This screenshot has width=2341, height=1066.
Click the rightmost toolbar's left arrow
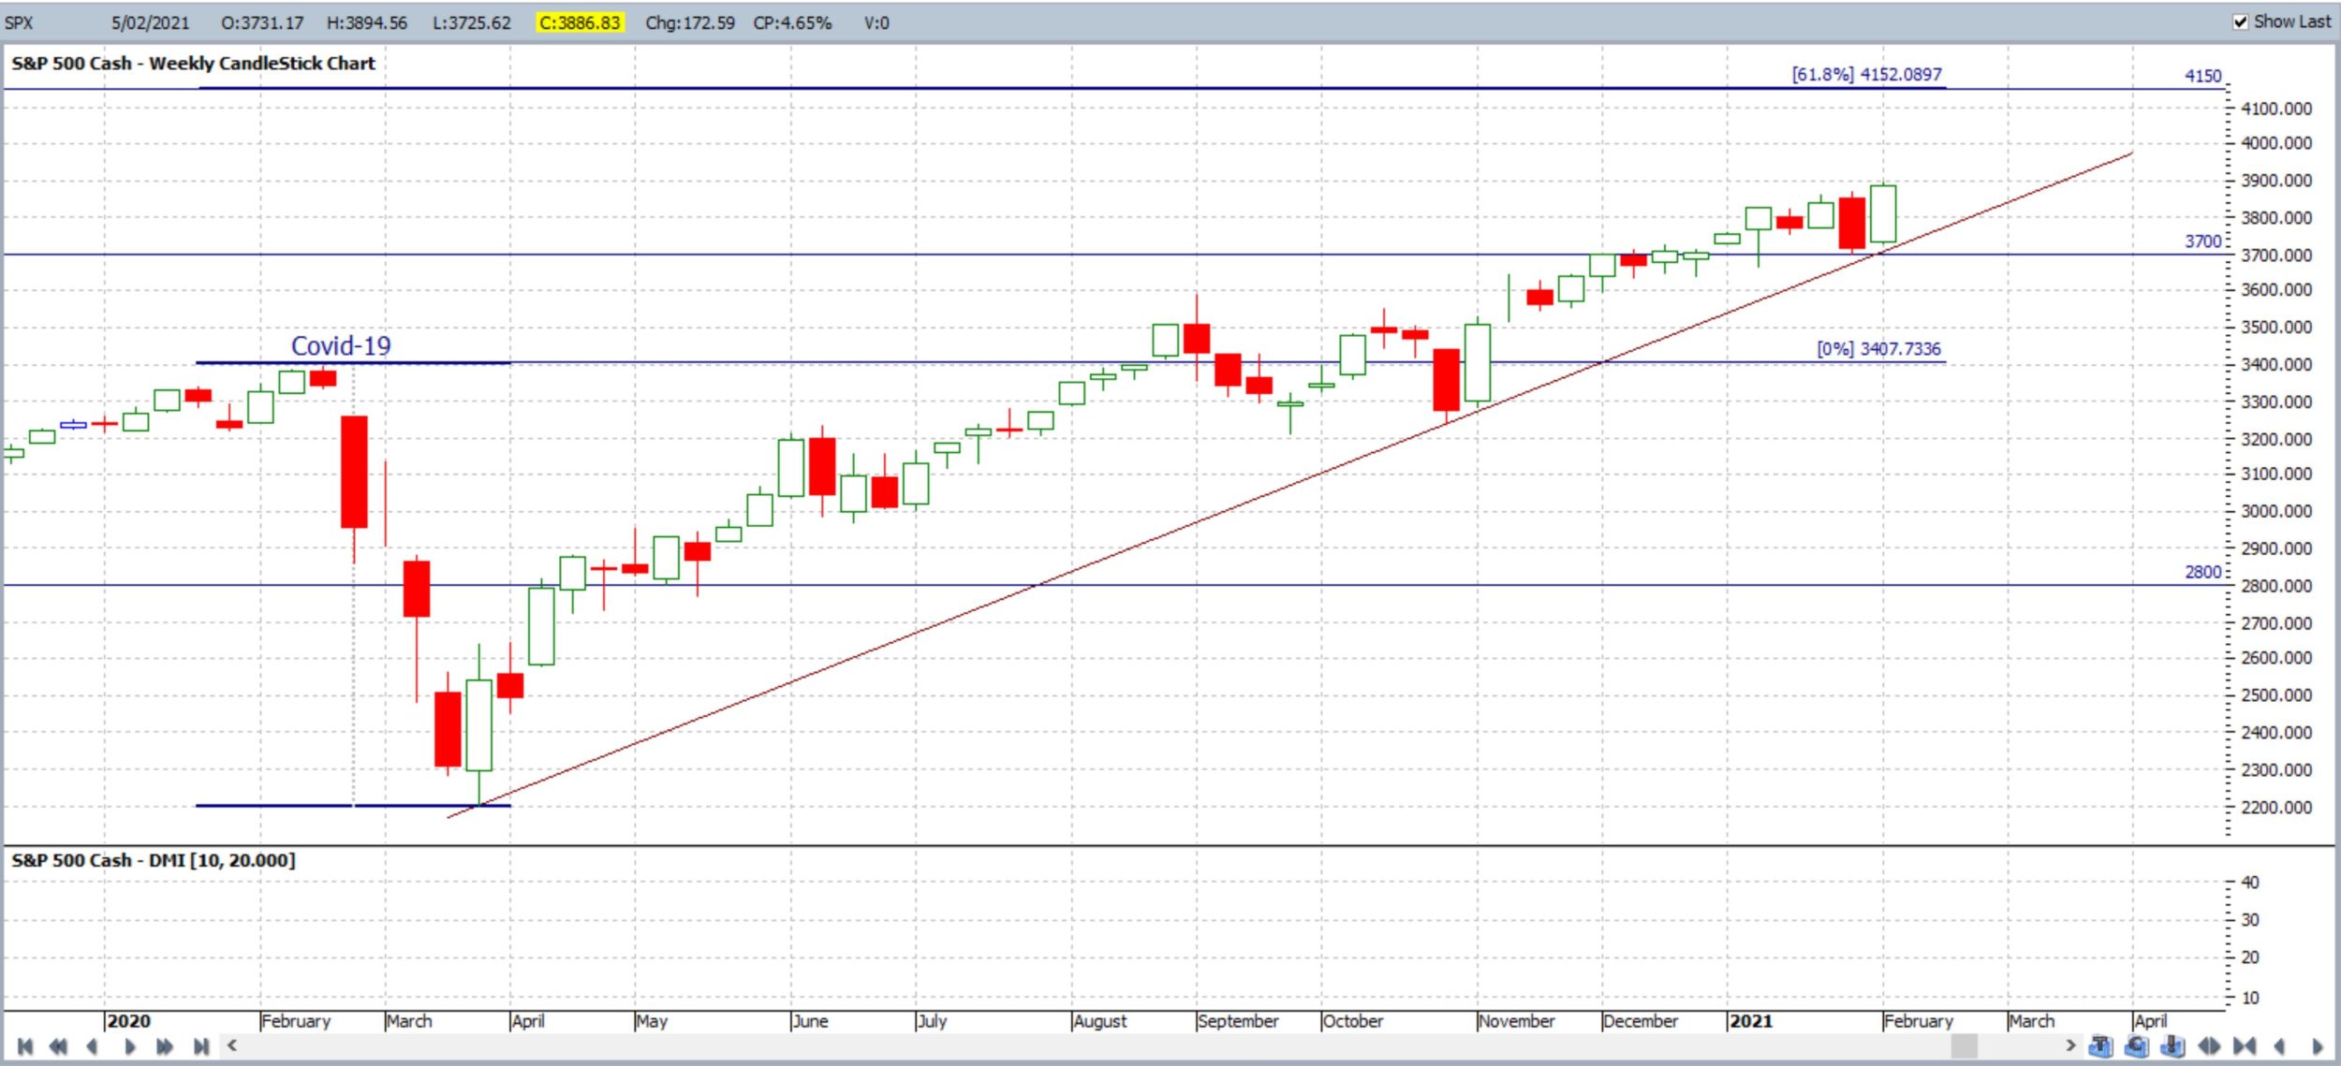pyautogui.click(x=2280, y=1046)
